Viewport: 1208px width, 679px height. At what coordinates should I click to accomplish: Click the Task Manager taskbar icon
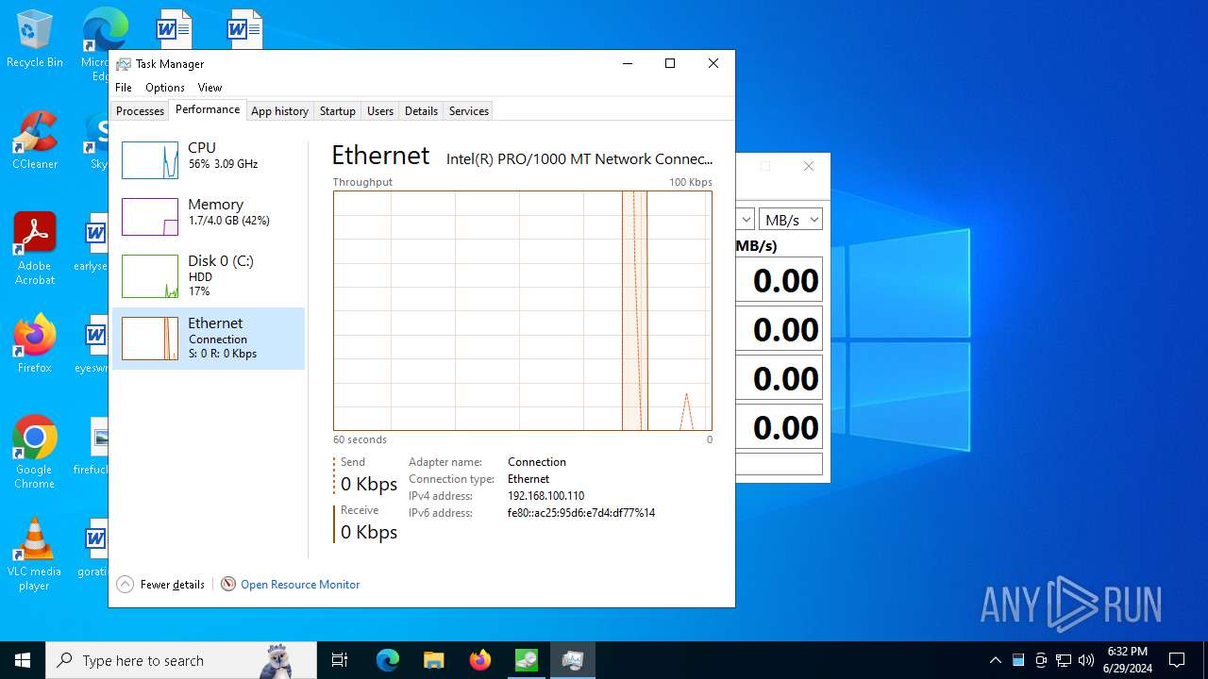click(x=572, y=660)
